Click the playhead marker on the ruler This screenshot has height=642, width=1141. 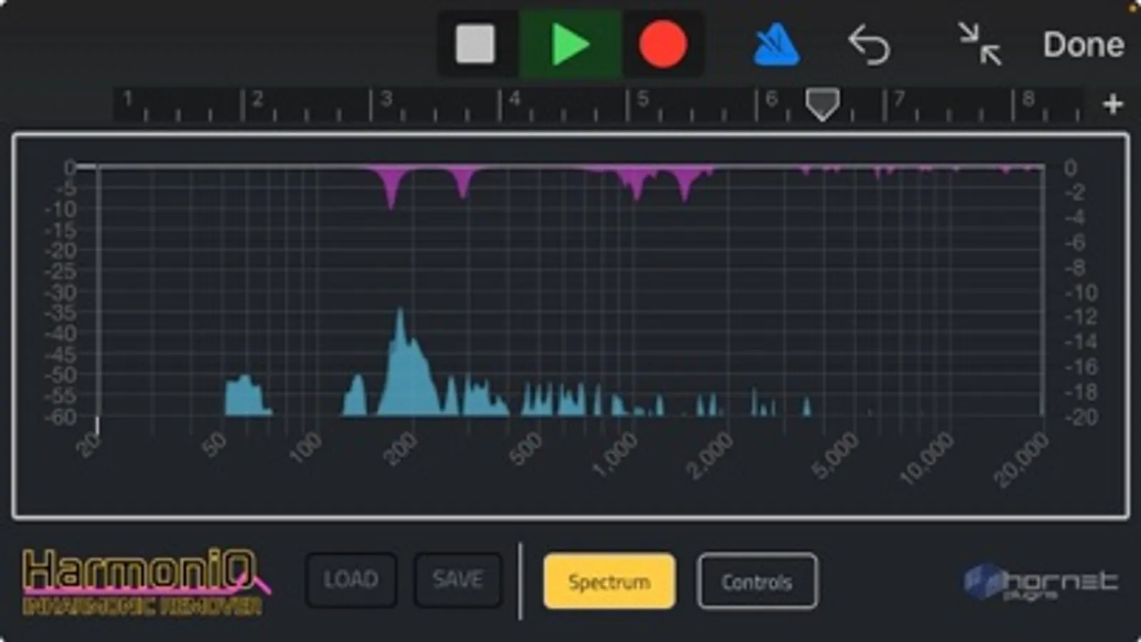coord(822,105)
